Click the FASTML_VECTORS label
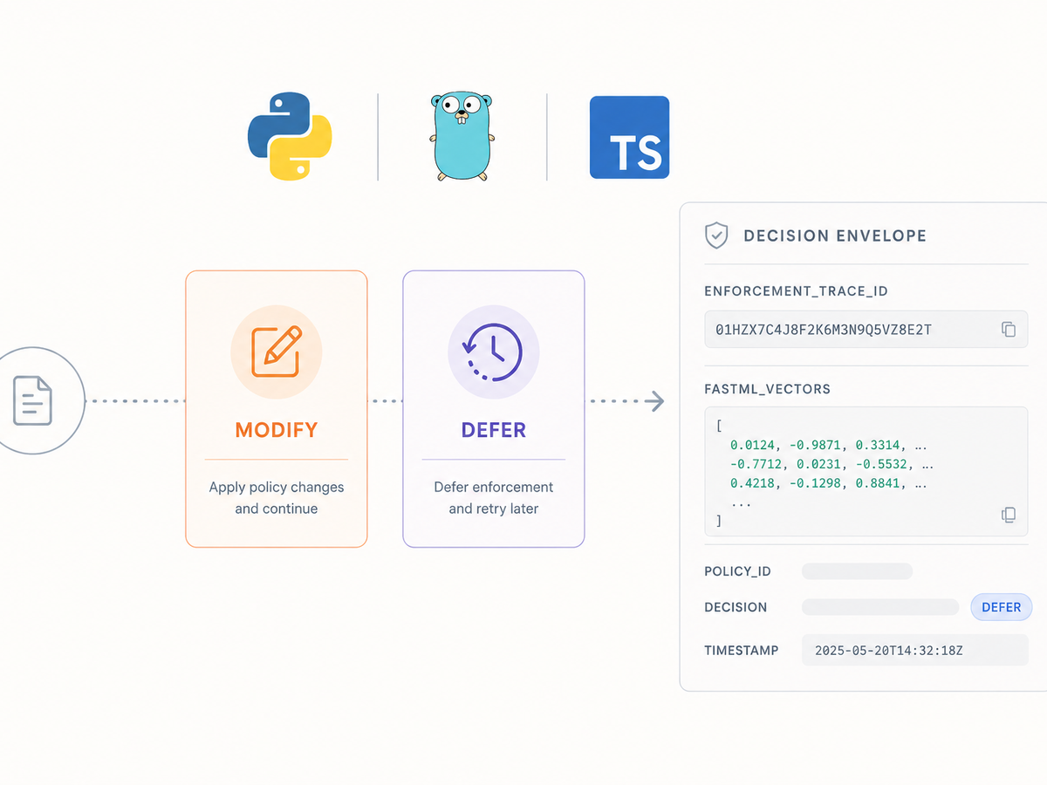The height and width of the screenshot is (785, 1047). click(768, 389)
